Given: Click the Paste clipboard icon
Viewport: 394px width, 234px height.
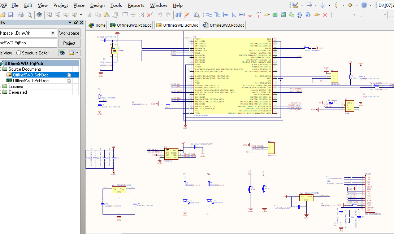Looking at the screenshot, I should pos(106,15).
